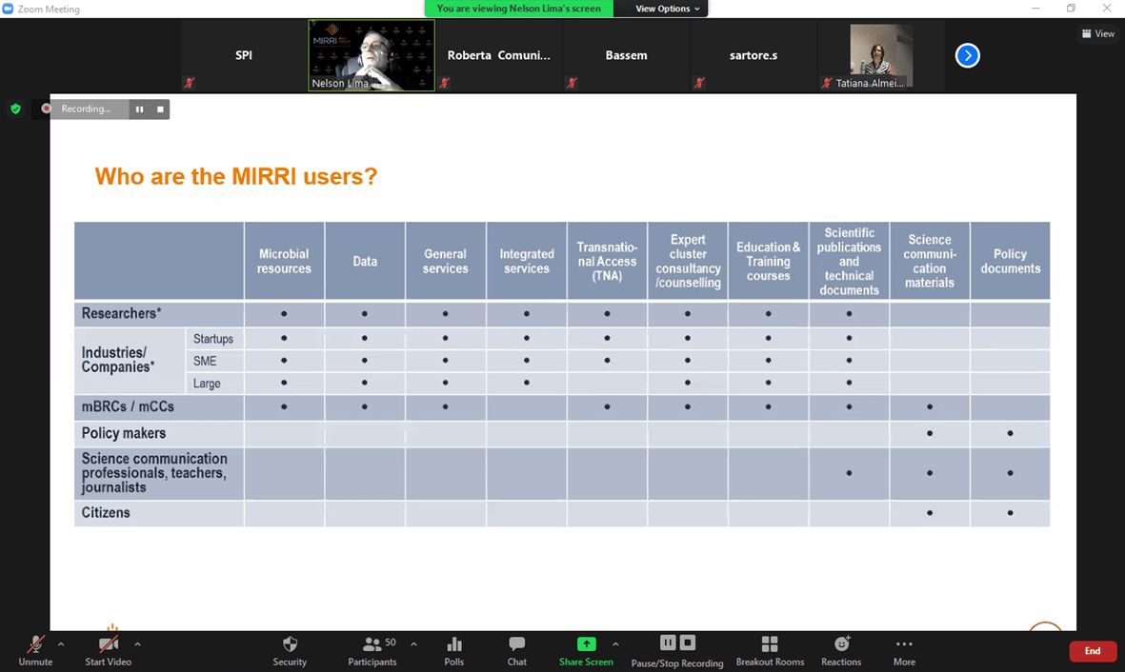1125x672 pixels.
Task: Stop recording from the top recording indicator
Action: [160, 109]
